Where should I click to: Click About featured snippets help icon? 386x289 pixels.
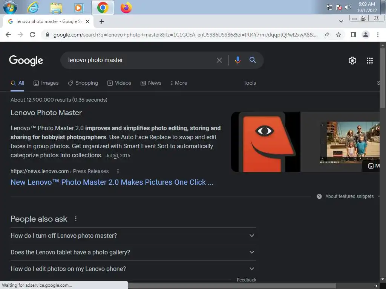click(319, 196)
